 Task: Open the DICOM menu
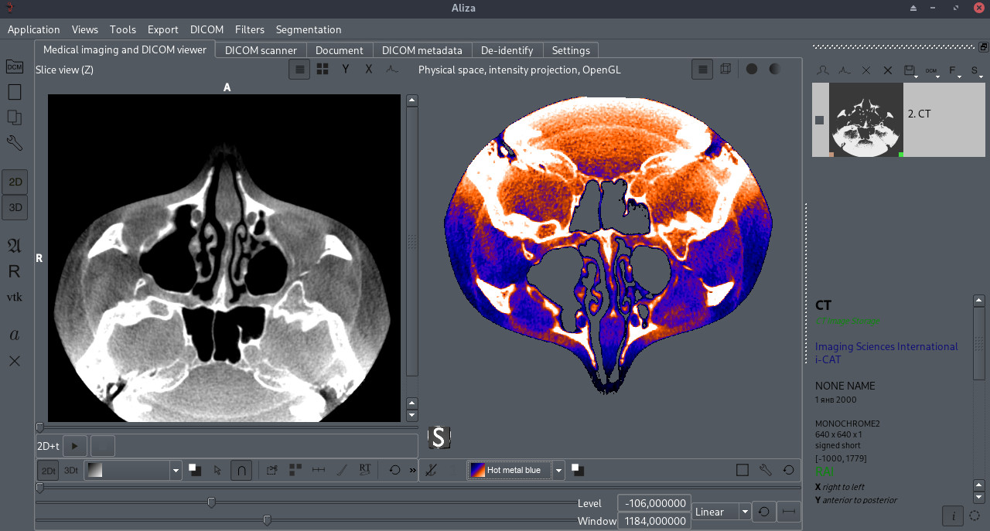pos(207,29)
